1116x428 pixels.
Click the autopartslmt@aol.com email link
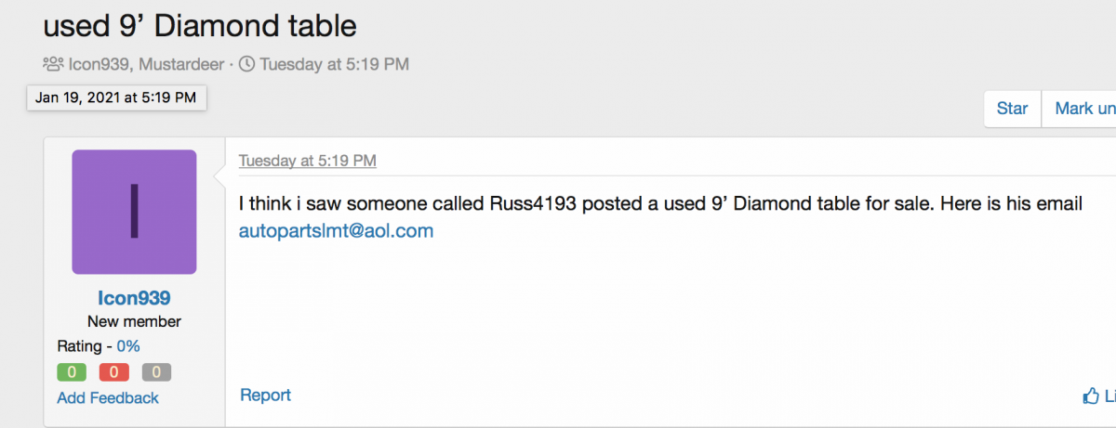pos(336,231)
